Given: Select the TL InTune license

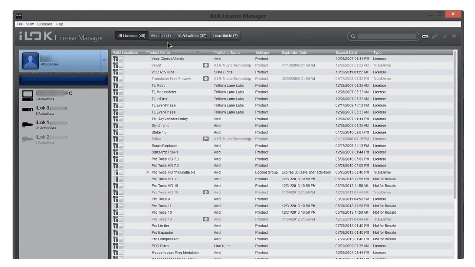Looking at the screenshot, I should (282, 99).
